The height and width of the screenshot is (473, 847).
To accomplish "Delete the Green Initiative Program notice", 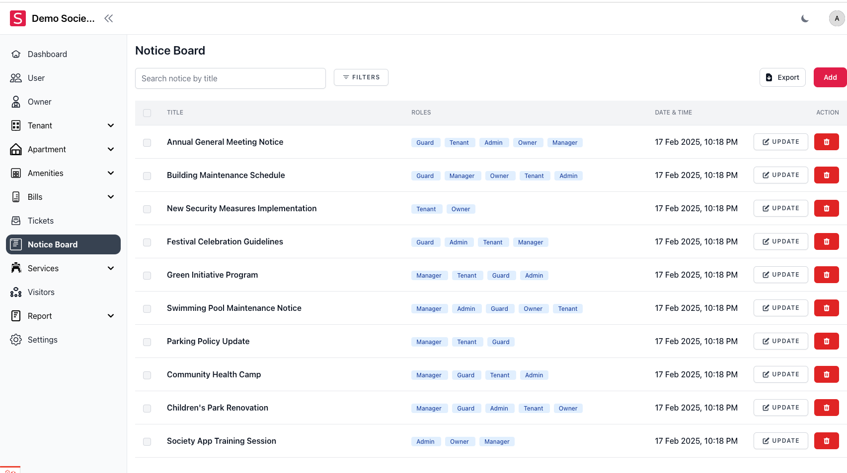I will click(826, 275).
